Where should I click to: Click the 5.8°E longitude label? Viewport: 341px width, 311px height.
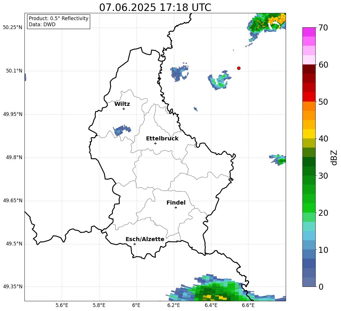(99, 305)
